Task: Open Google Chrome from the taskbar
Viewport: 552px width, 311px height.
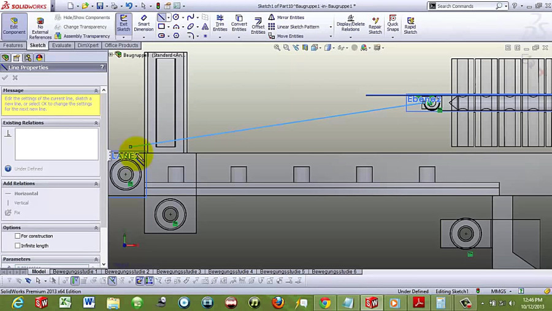Action: (325, 302)
